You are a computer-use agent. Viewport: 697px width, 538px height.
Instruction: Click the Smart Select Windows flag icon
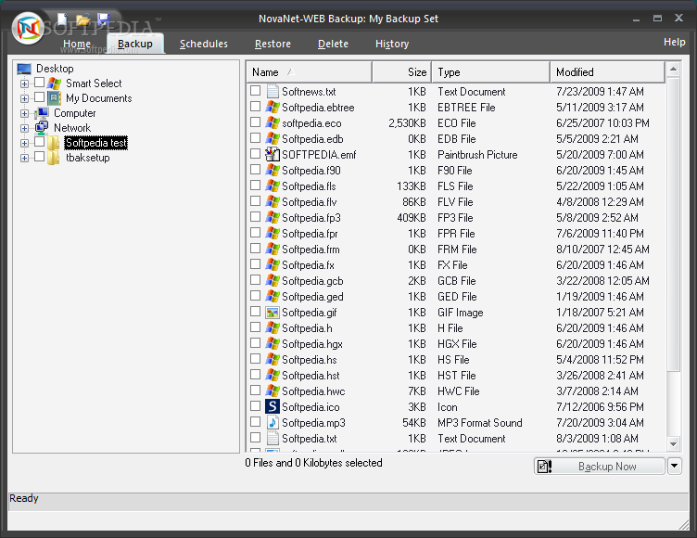(55, 83)
